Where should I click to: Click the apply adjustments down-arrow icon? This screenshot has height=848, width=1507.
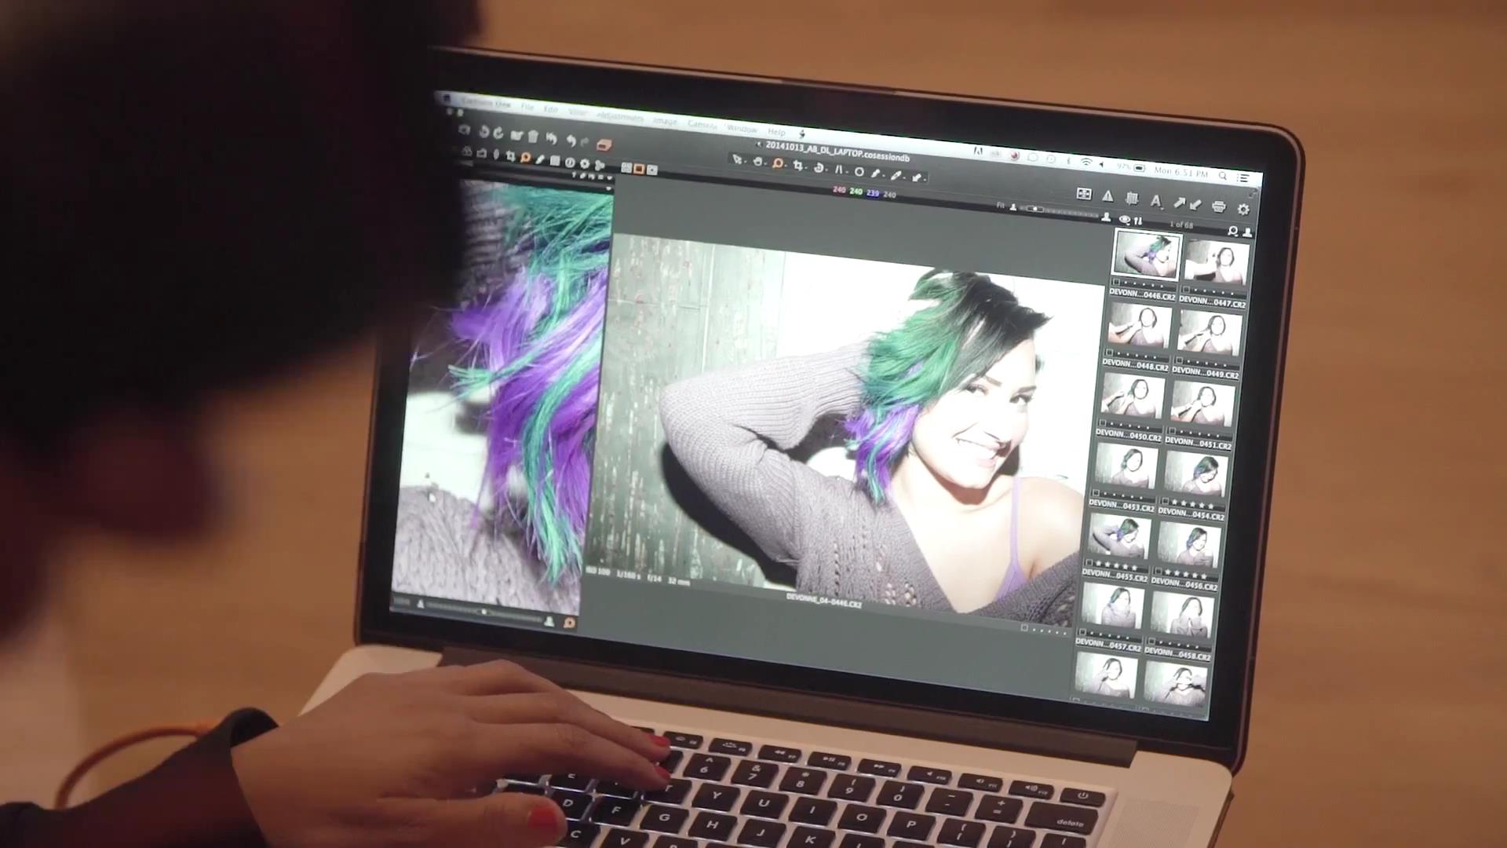(1195, 205)
